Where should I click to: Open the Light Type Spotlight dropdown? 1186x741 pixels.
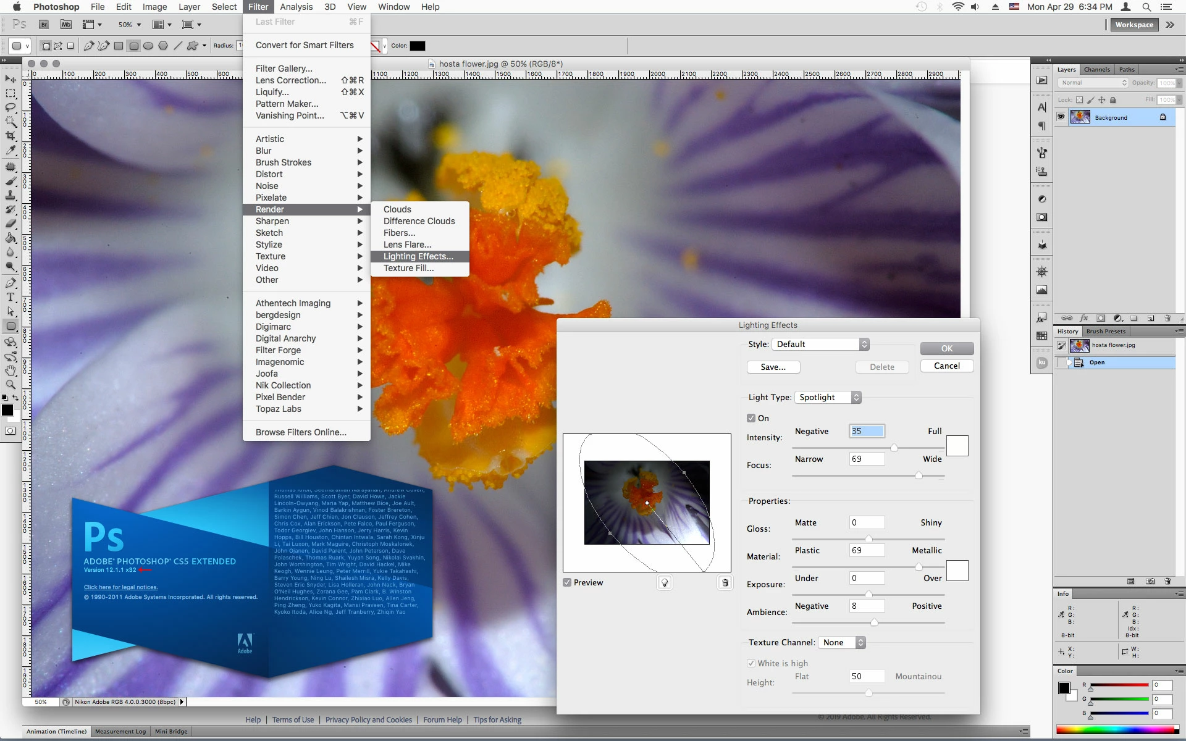click(828, 397)
